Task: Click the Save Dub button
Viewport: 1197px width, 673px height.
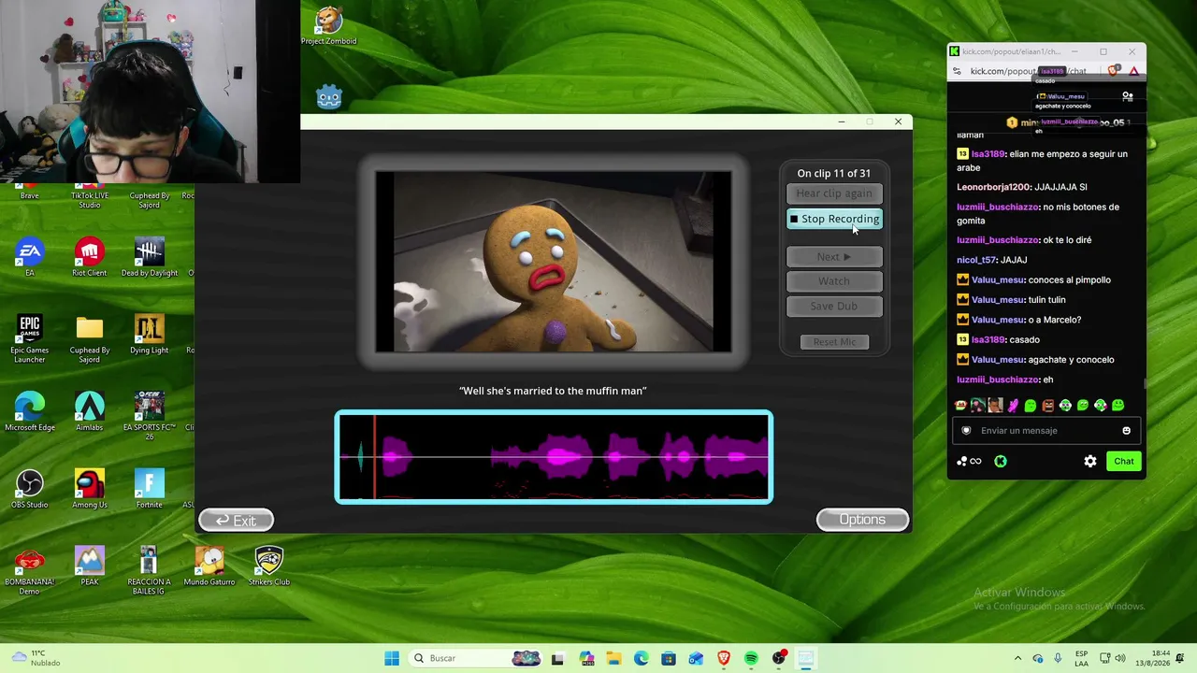Action: coord(834,306)
